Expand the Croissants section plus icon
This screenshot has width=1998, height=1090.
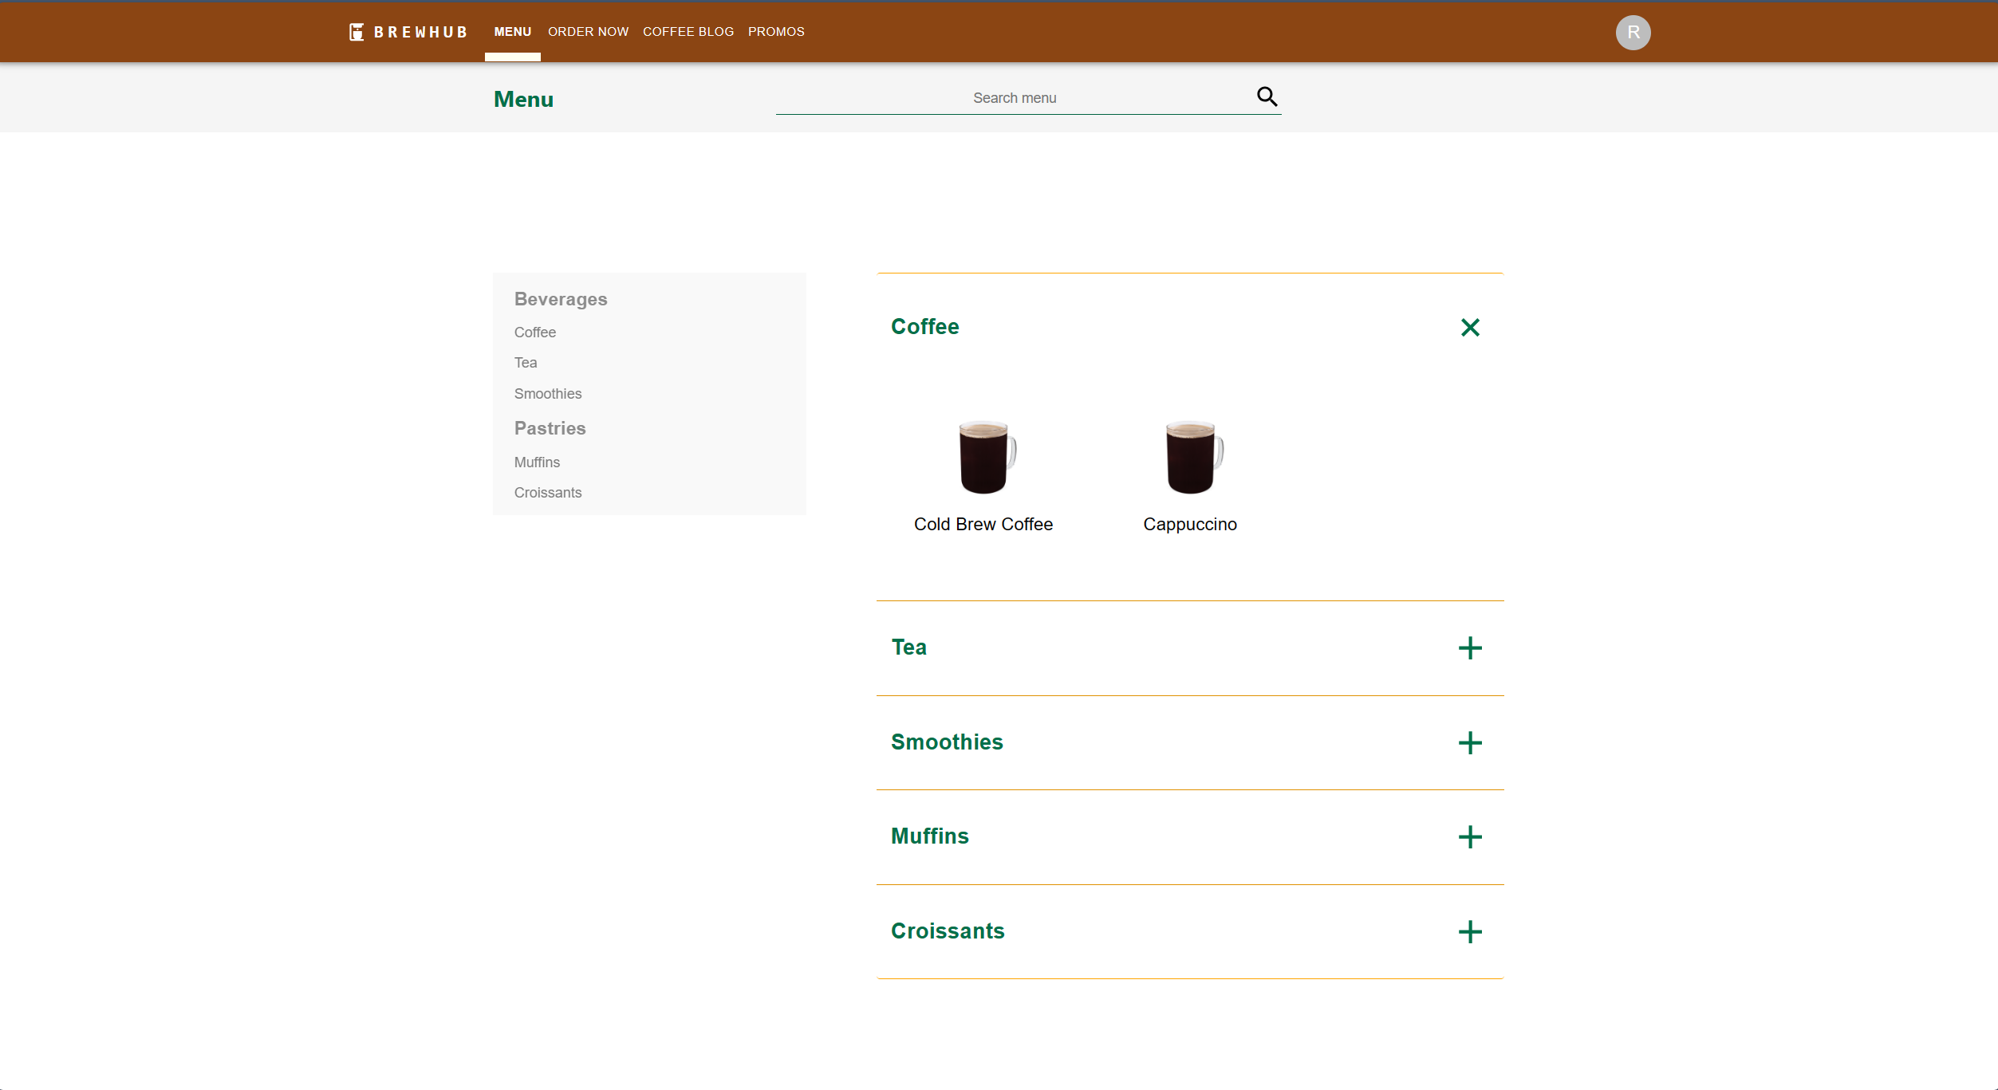pos(1469,932)
